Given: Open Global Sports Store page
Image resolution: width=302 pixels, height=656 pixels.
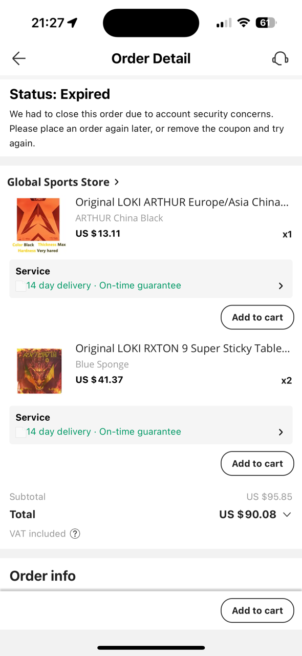Looking at the screenshot, I should coord(63,182).
